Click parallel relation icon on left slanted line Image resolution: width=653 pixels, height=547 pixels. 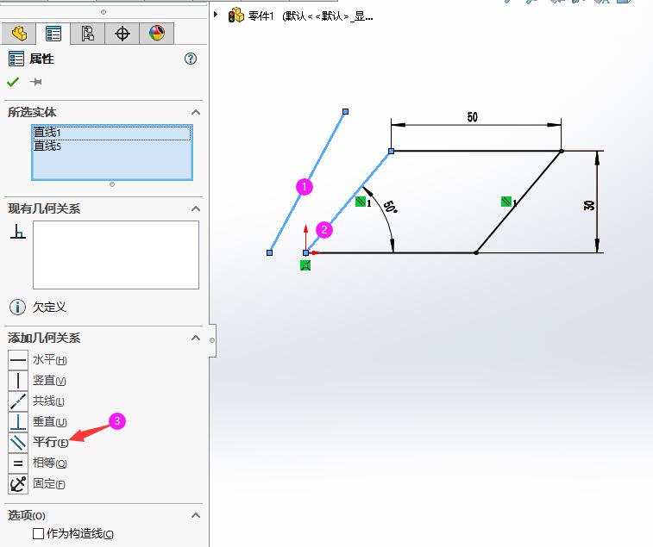tap(361, 202)
